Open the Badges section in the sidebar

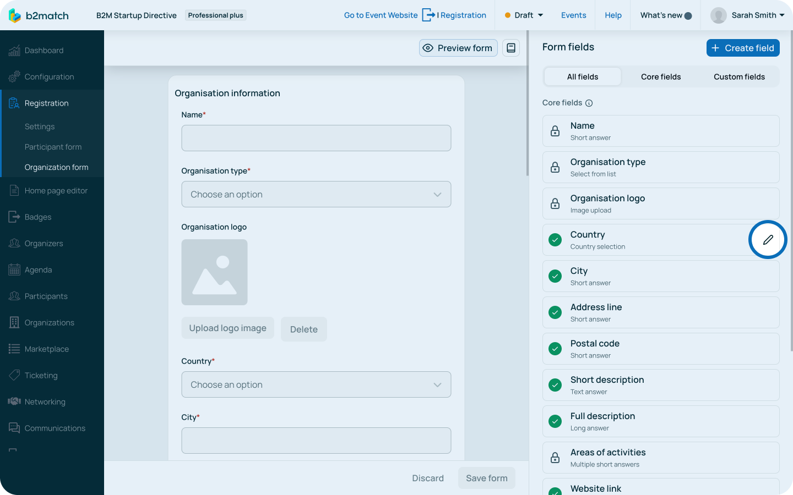tap(39, 217)
